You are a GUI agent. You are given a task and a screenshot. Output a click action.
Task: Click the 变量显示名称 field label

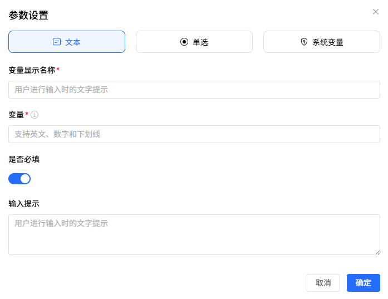pos(32,70)
